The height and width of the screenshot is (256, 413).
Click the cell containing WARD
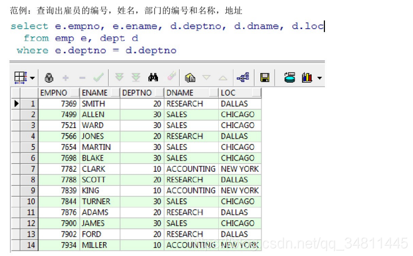point(100,125)
